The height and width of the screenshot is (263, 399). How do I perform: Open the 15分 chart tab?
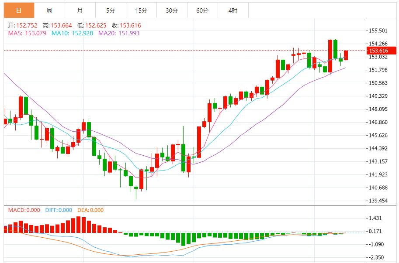(x=141, y=10)
